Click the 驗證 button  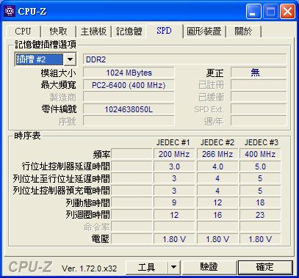209,267
